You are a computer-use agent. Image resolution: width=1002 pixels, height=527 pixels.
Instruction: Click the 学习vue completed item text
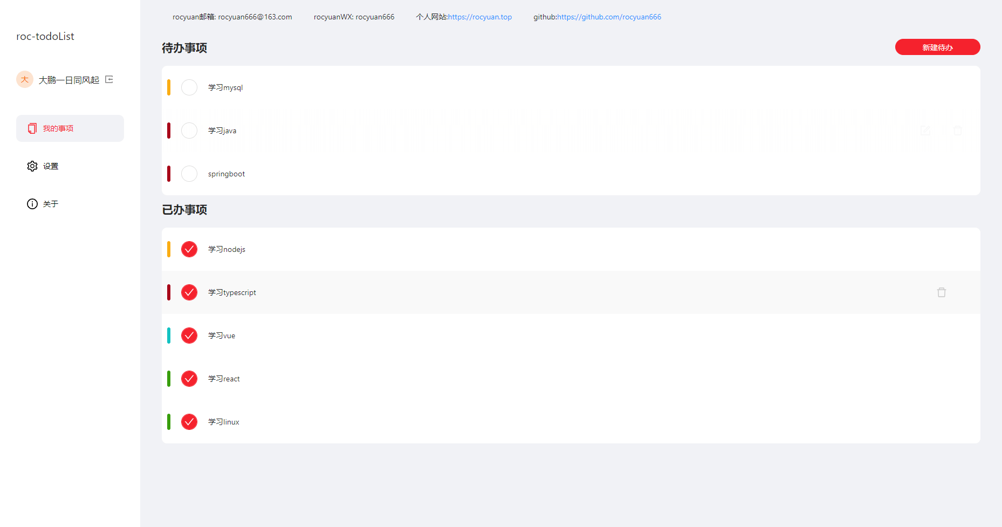222,336
